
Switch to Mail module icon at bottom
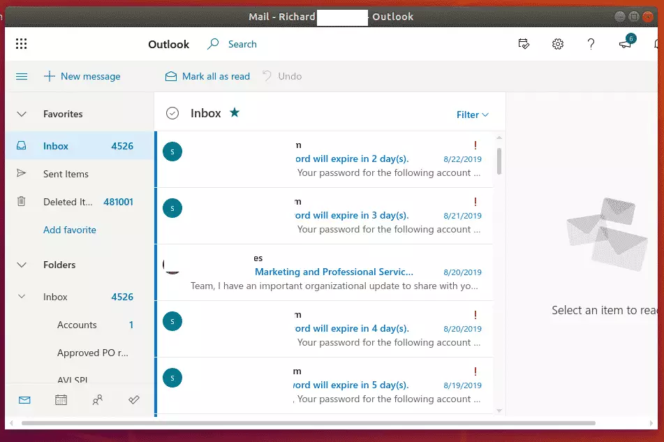coord(24,399)
